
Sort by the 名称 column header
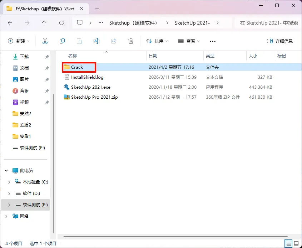point(73,56)
